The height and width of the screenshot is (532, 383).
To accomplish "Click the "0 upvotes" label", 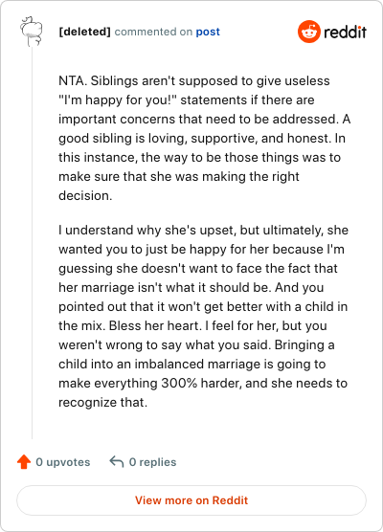I will (63, 462).
